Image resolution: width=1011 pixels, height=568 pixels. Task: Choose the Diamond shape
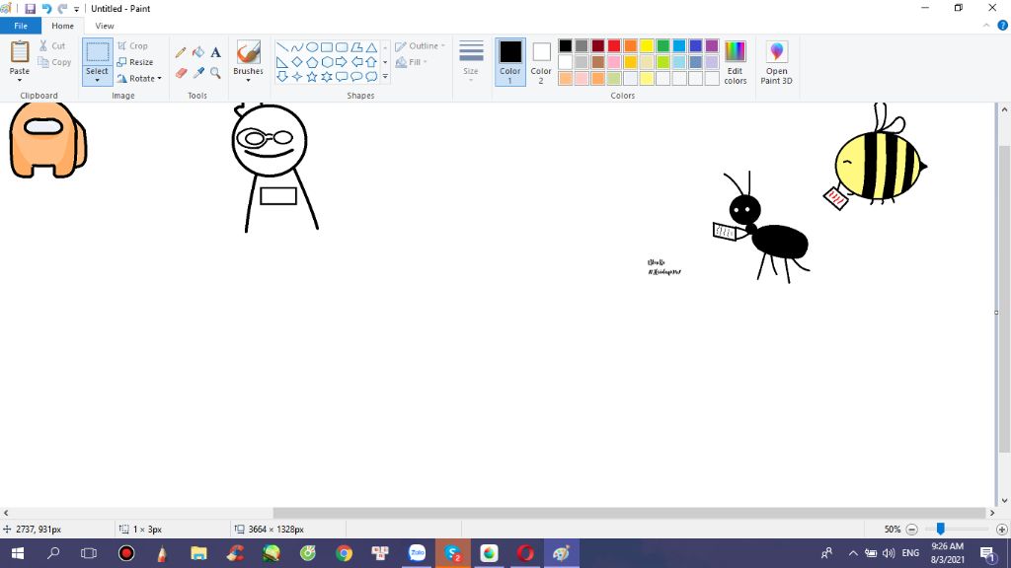296,62
